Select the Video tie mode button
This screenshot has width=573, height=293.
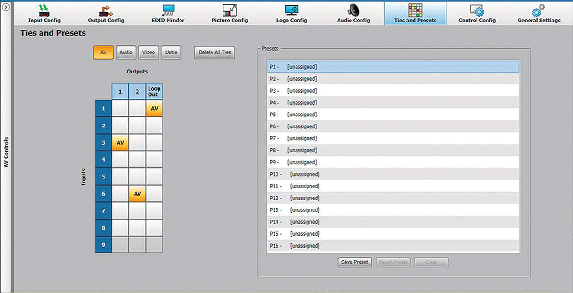coord(149,52)
